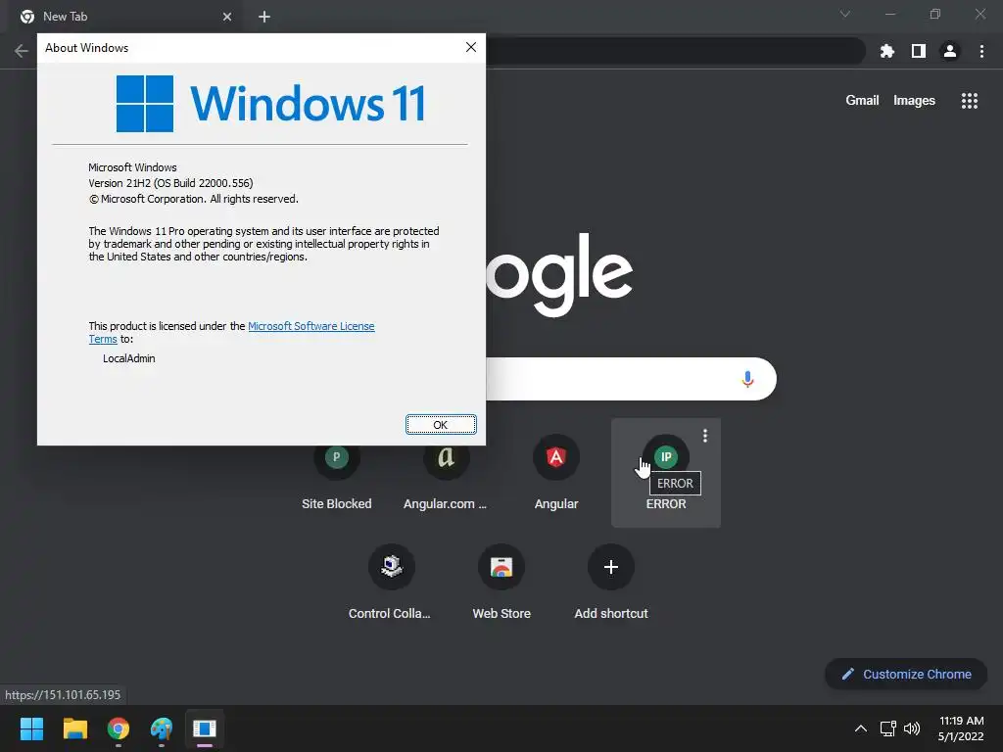Viewport: 1003px width, 752px height.
Task: Open the Chrome tab search chevron
Action: pos(845,14)
